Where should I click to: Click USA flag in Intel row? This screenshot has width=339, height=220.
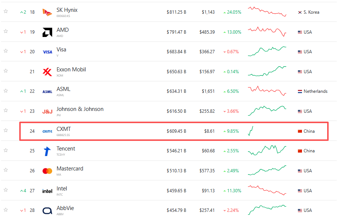click(300, 191)
